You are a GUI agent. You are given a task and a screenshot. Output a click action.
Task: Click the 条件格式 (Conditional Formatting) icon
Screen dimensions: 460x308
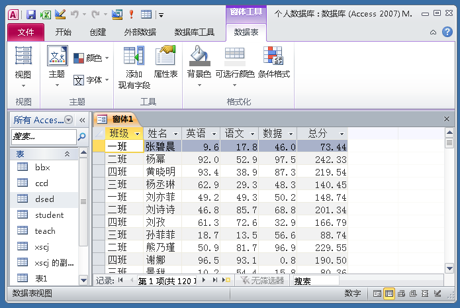(x=273, y=57)
